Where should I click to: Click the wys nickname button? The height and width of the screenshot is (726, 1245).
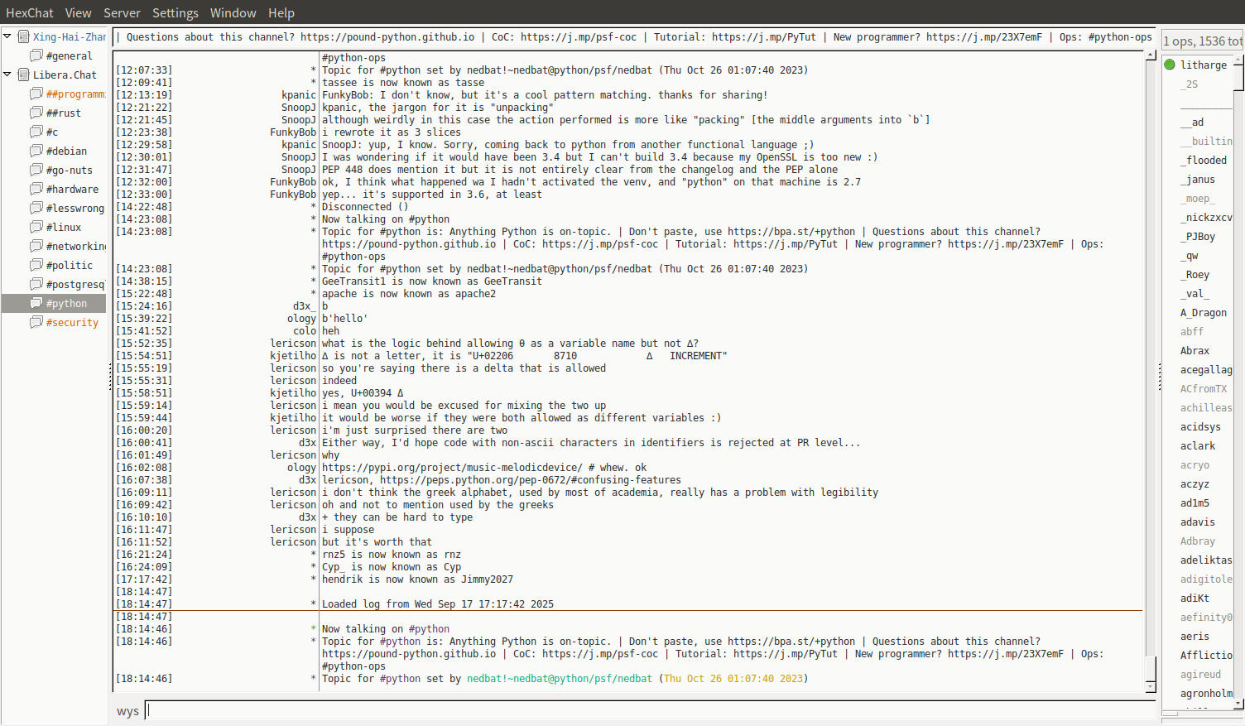click(127, 711)
